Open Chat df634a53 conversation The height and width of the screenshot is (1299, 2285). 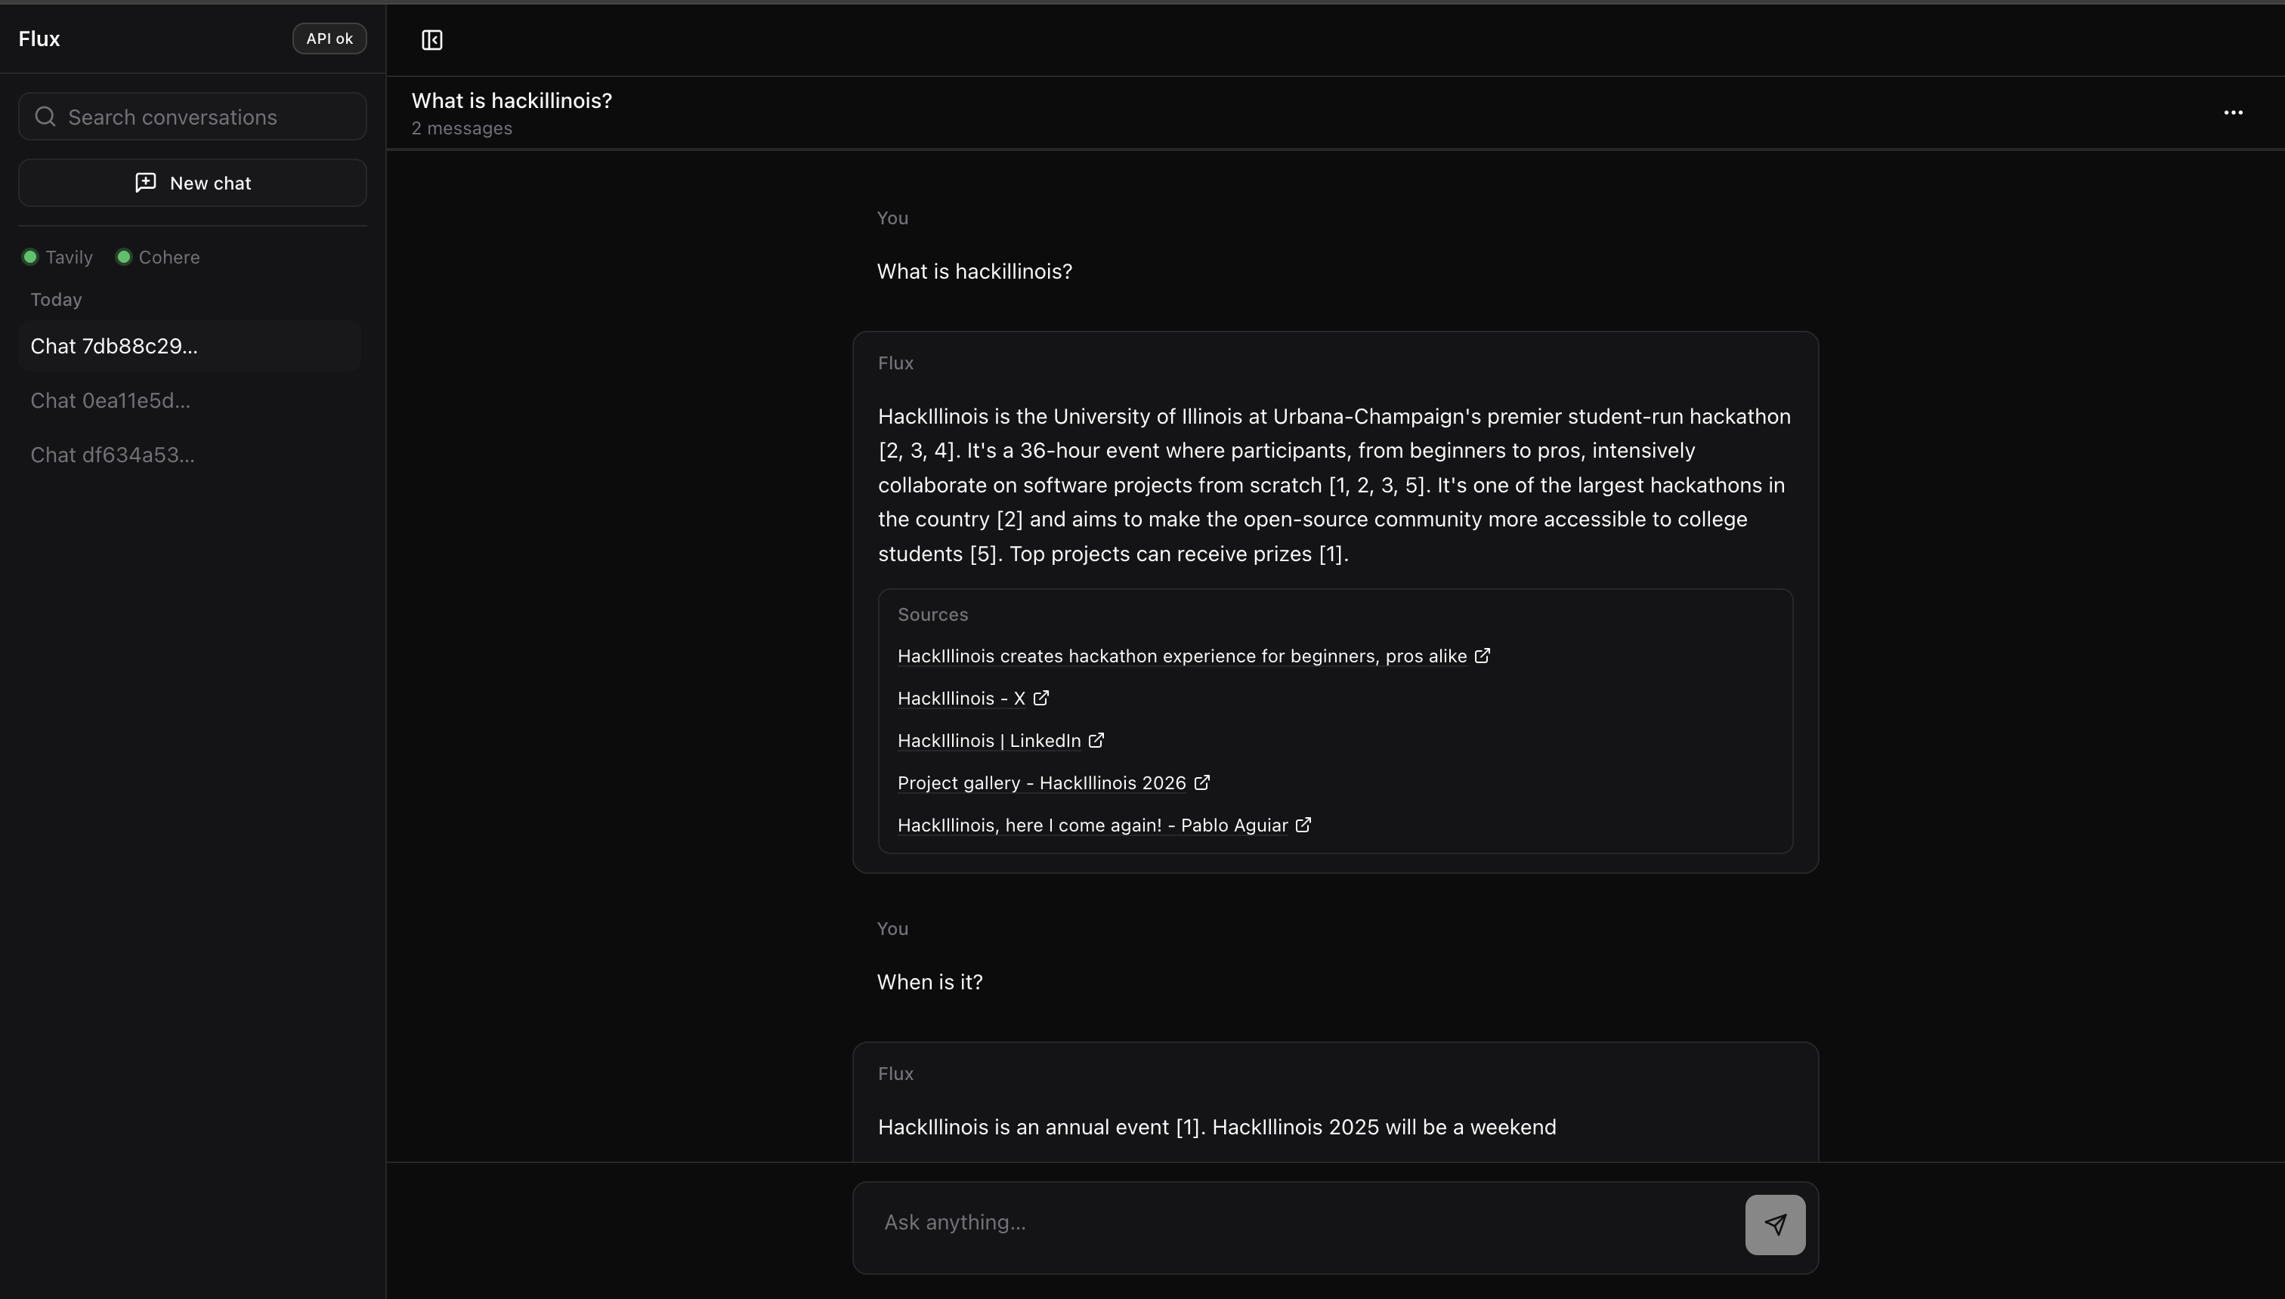[x=113, y=455]
